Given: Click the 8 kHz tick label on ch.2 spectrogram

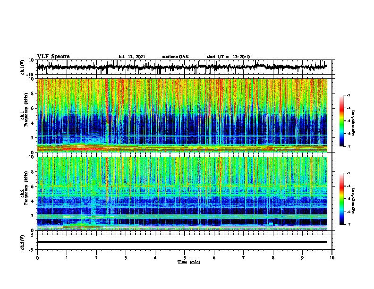Looking at the screenshot, I should coord(33,172).
